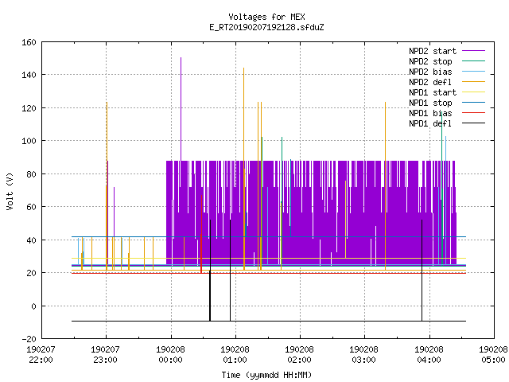
Task: Select the NPD1 start legend label
Action: pos(433,92)
